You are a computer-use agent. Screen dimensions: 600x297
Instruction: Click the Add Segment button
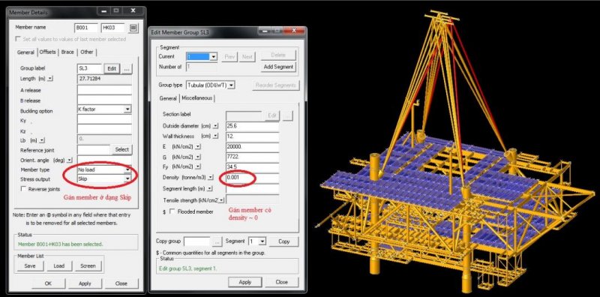tap(278, 67)
